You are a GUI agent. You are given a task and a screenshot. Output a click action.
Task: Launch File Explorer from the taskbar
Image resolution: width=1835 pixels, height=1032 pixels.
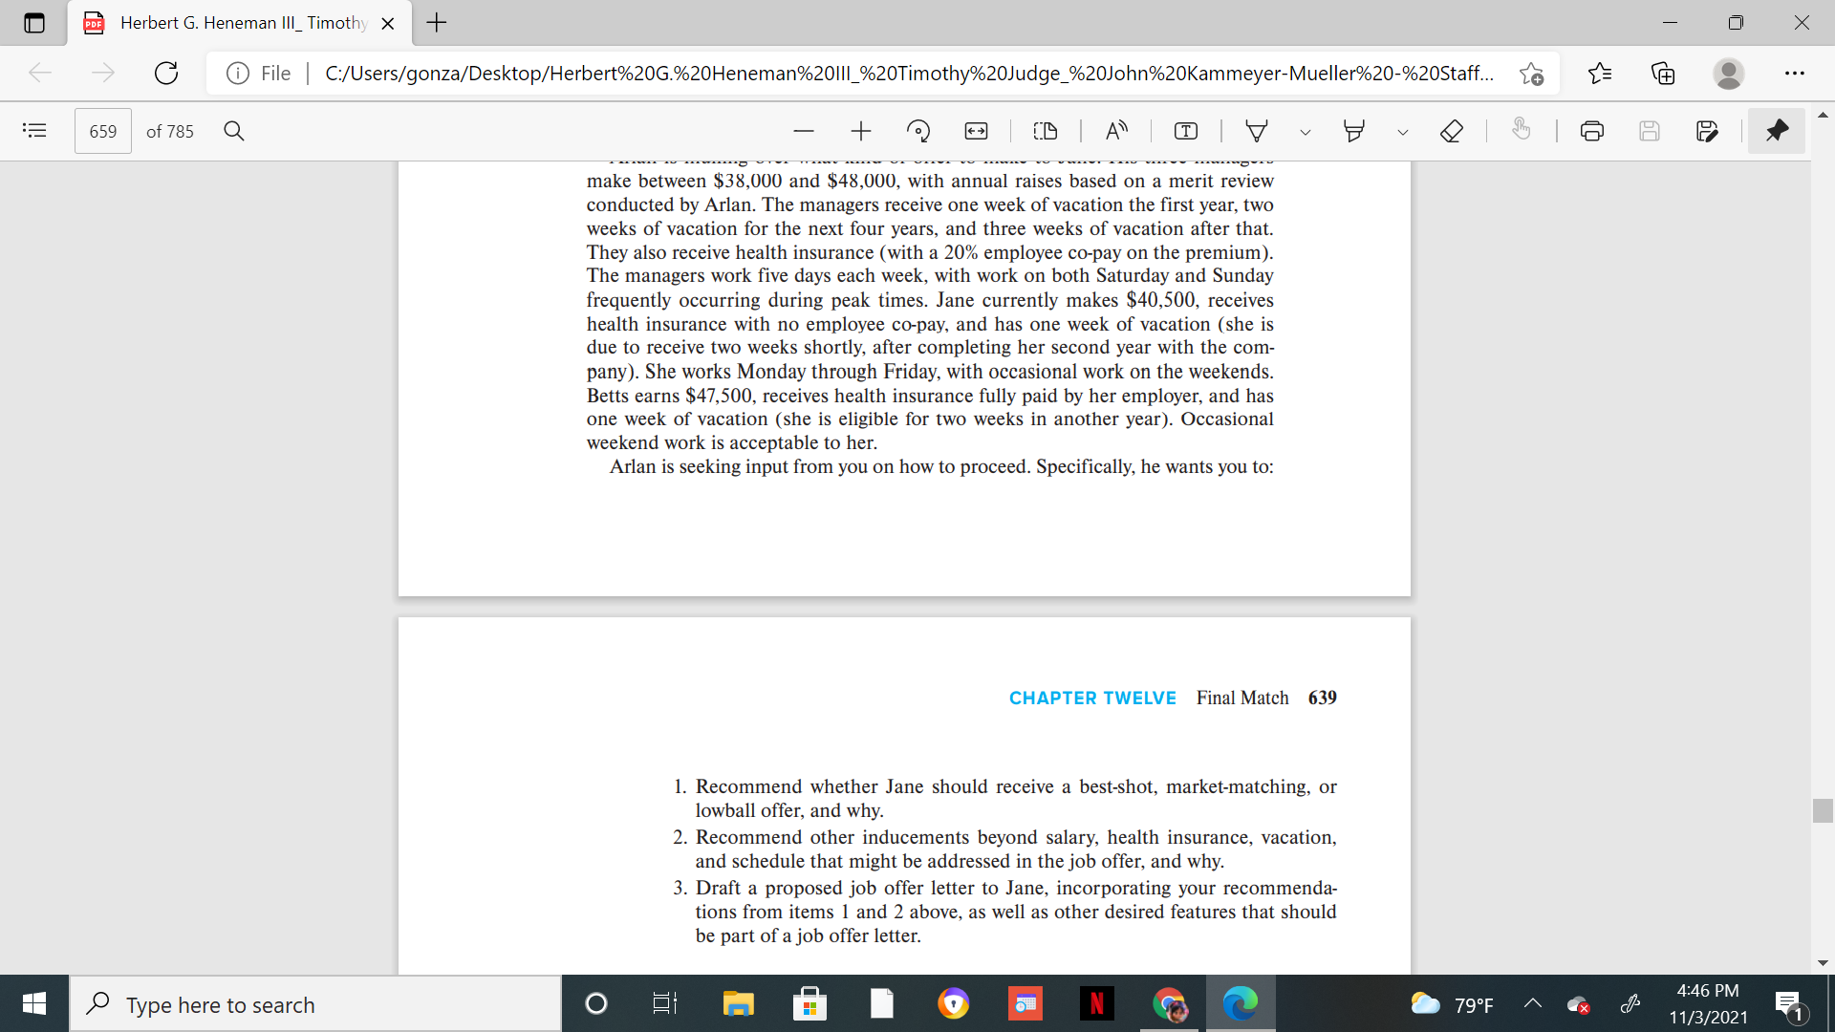coord(738,1004)
